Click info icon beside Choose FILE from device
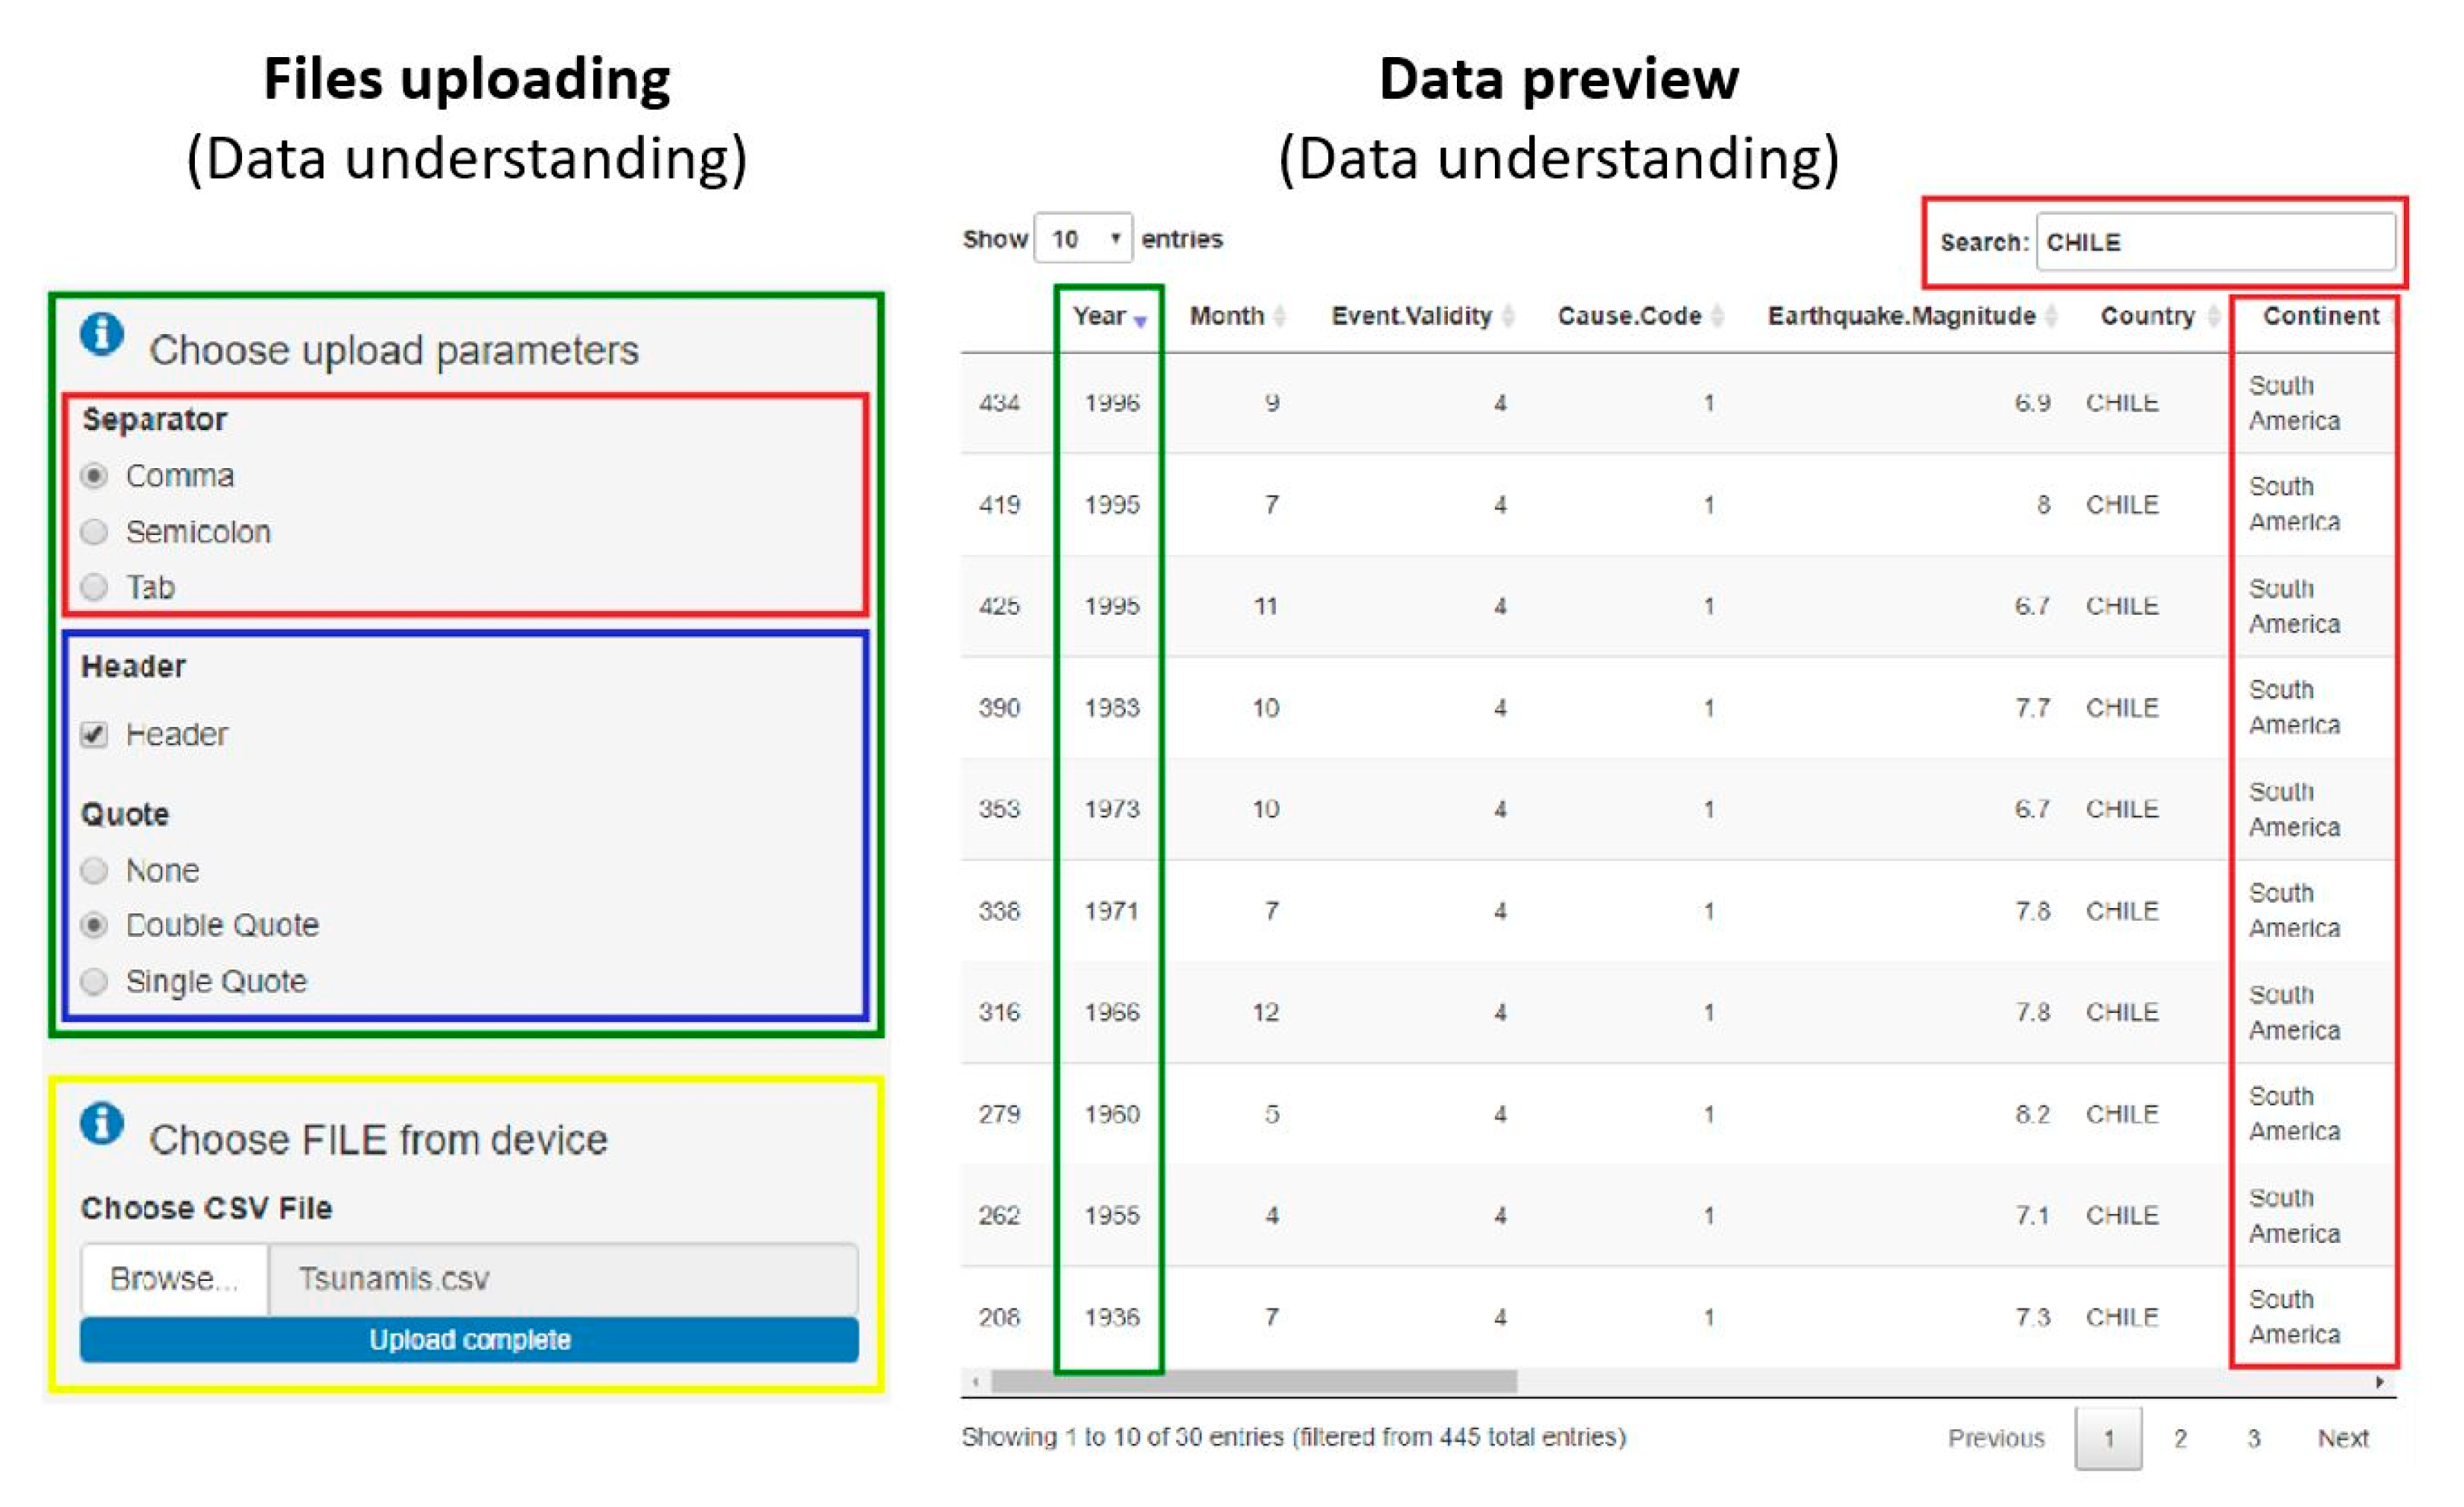2464x1507 pixels. click(x=102, y=1123)
